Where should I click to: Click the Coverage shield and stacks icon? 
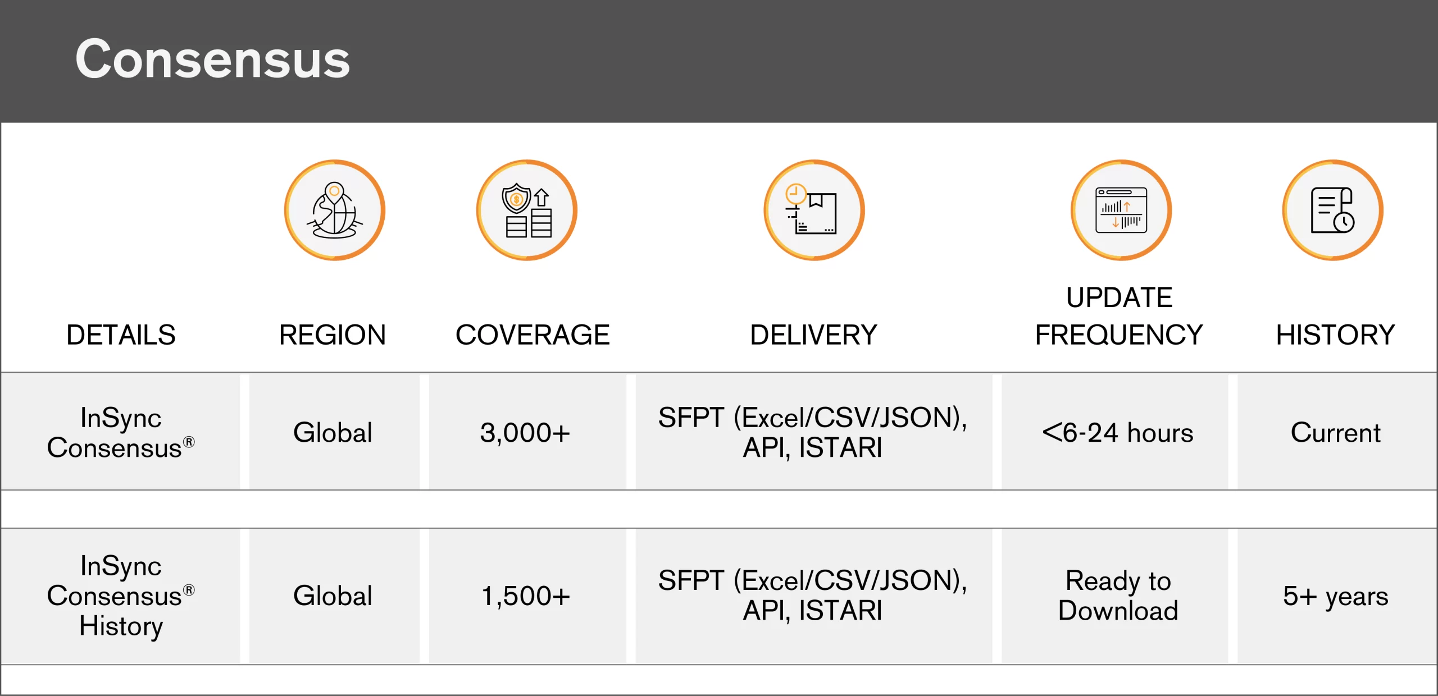point(527,210)
